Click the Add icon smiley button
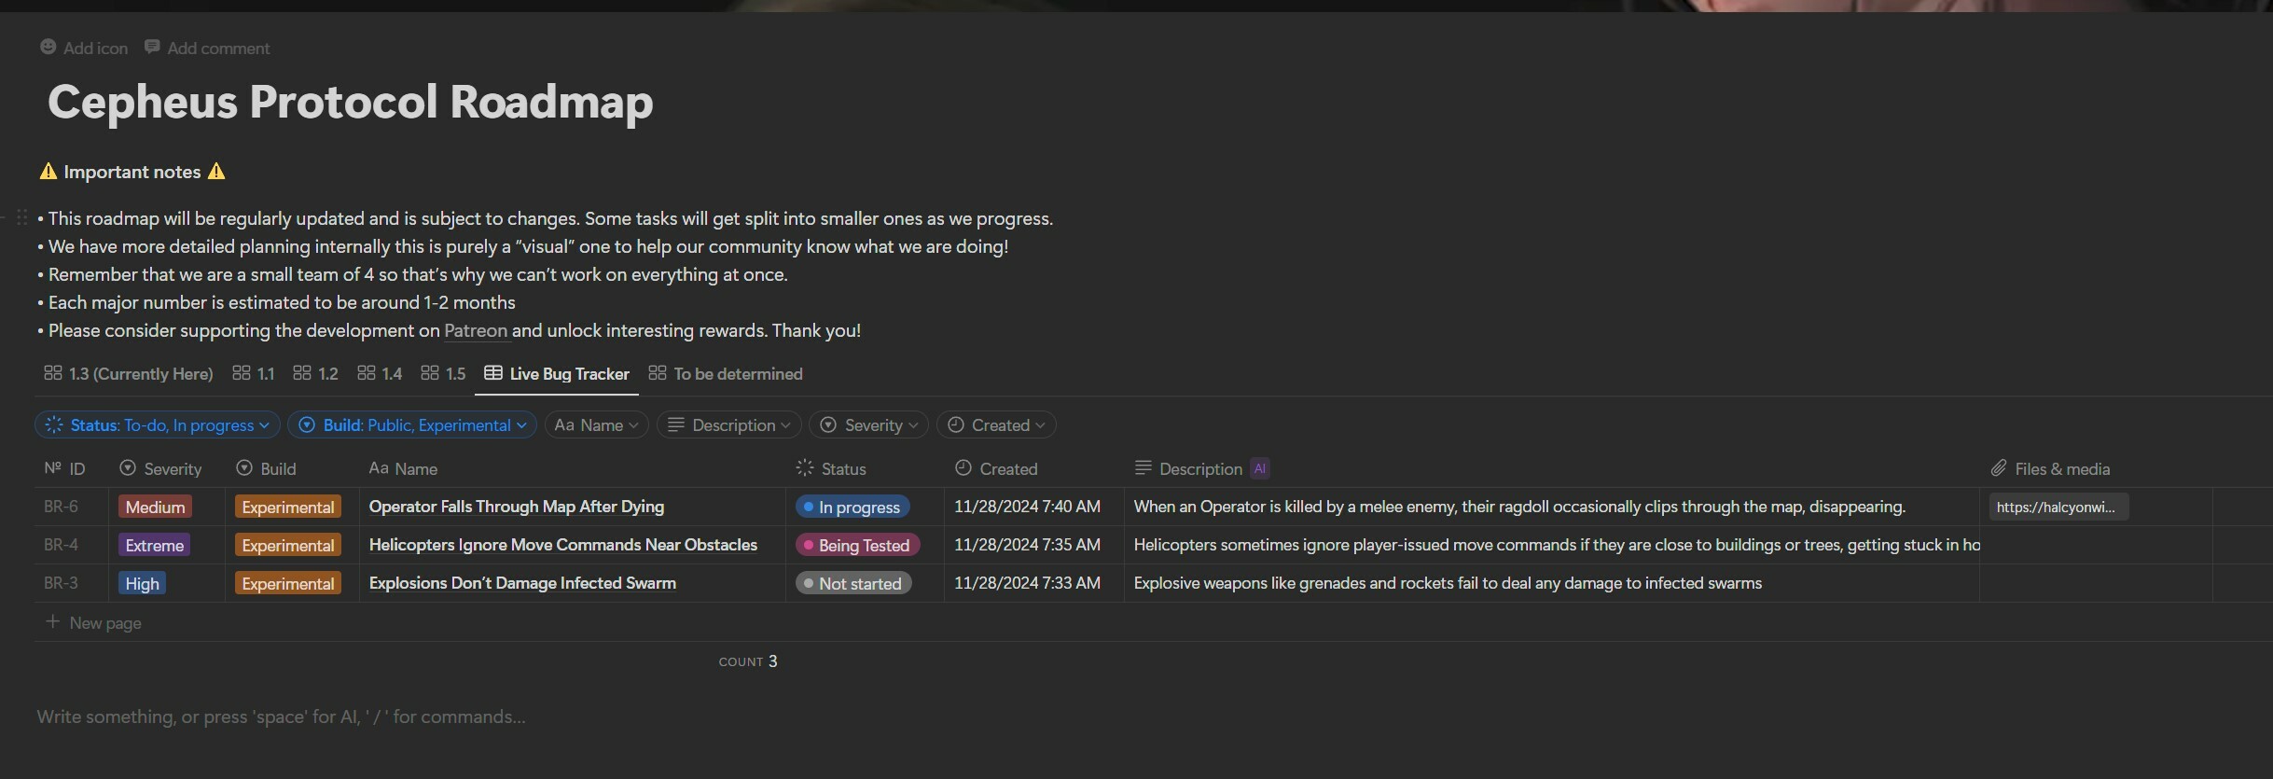Screen dimensions: 2273x779 [x=49, y=48]
